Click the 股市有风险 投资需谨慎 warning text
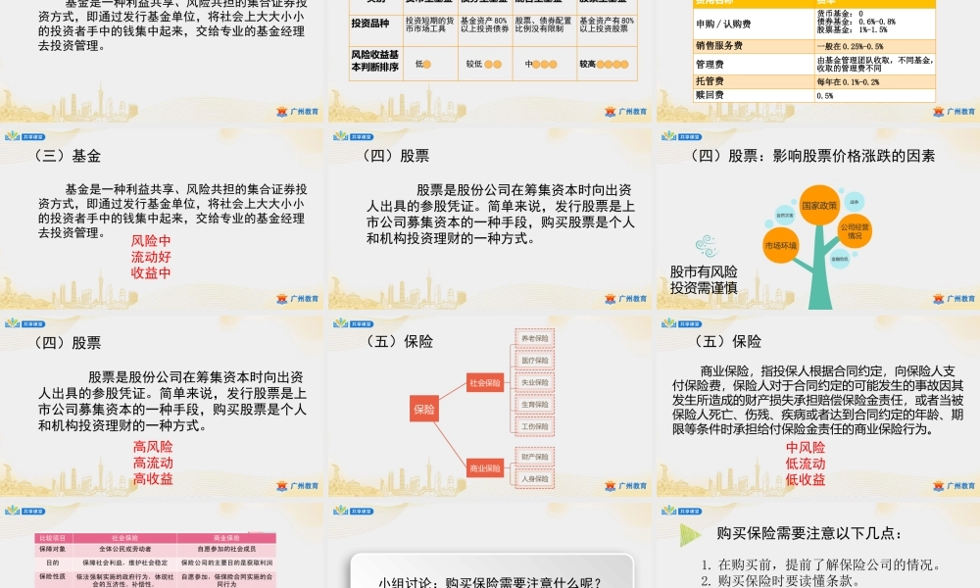 (x=706, y=277)
